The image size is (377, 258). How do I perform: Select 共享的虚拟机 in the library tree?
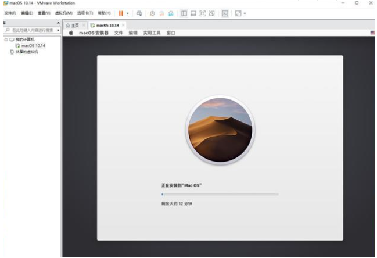coord(26,52)
